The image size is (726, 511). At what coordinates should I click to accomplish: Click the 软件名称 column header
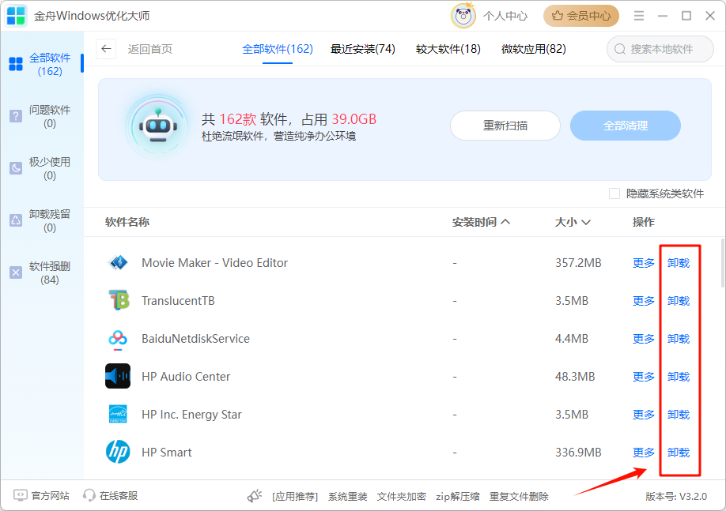[x=127, y=222]
